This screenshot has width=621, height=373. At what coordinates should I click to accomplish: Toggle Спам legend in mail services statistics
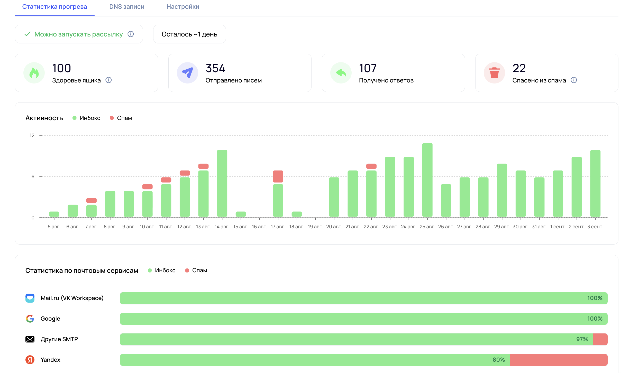point(196,270)
